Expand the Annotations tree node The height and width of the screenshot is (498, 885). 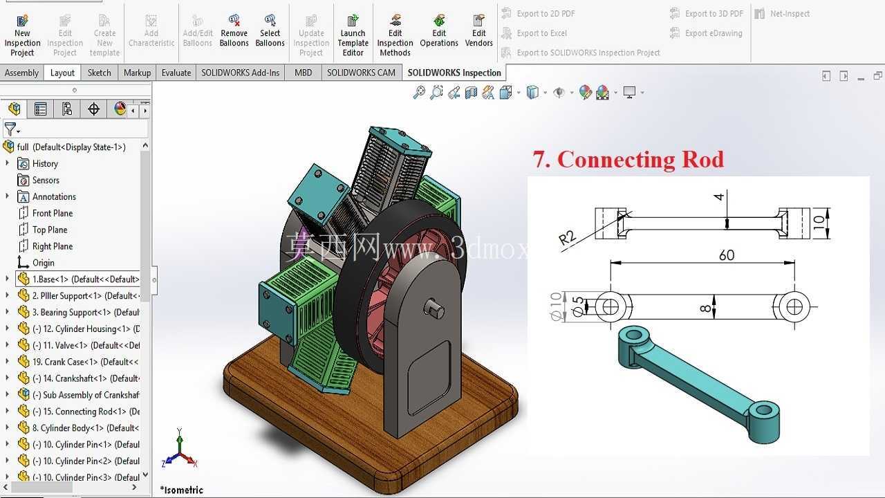click(x=8, y=196)
